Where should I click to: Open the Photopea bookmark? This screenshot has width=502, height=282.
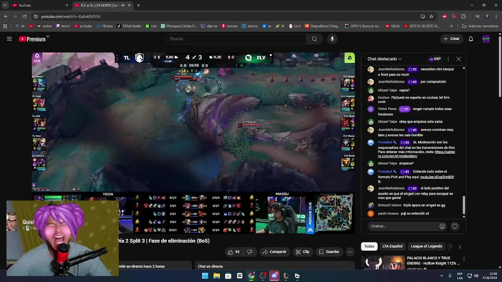pyautogui.click(x=178, y=26)
